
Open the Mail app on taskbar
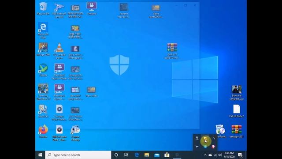coord(157,155)
